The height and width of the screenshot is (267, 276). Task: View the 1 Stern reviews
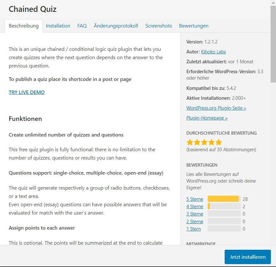[x=193, y=229]
